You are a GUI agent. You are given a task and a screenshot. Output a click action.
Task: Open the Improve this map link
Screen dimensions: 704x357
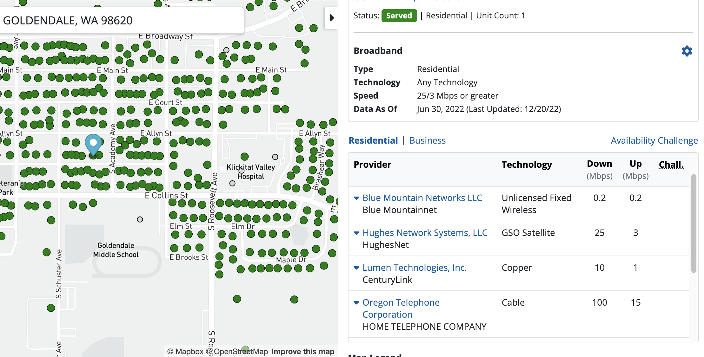pos(303,352)
